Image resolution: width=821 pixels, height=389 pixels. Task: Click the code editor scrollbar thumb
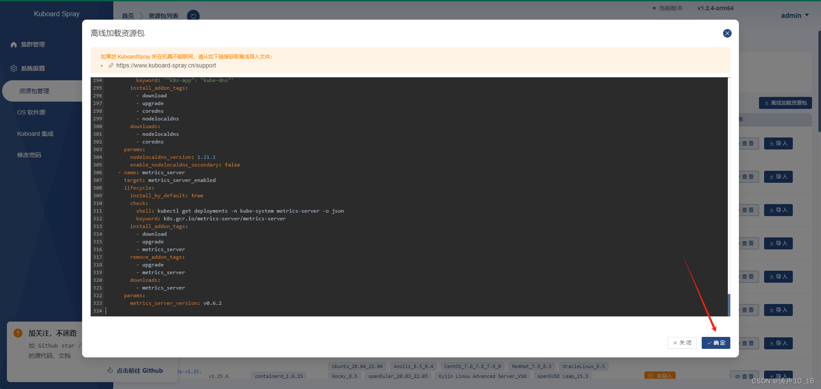click(x=729, y=305)
